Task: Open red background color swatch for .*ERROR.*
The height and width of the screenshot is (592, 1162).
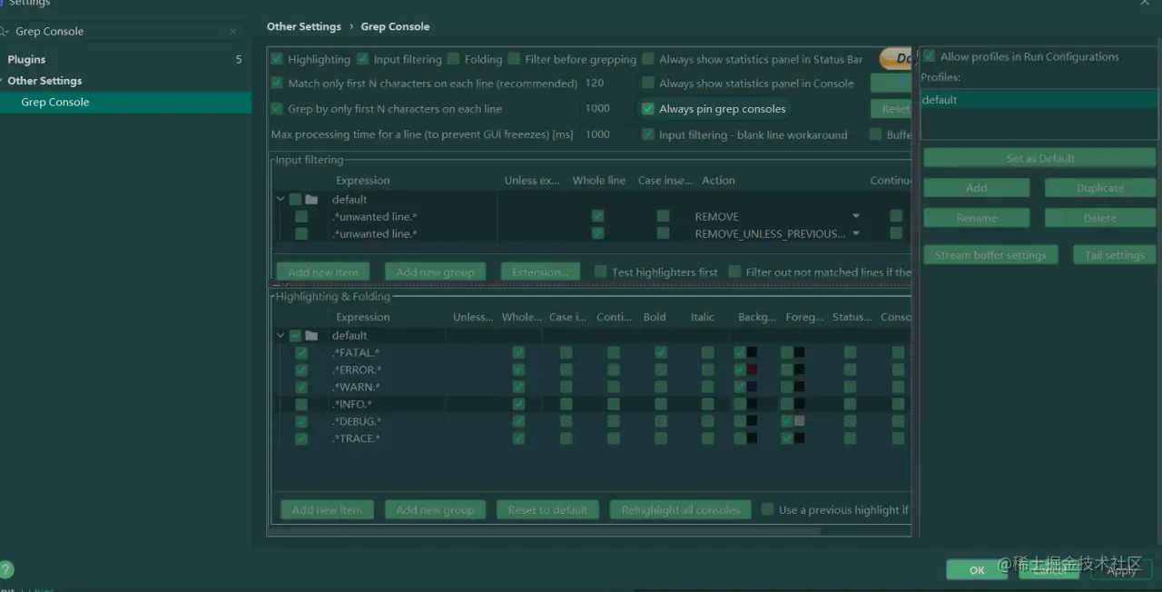Action: click(752, 370)
